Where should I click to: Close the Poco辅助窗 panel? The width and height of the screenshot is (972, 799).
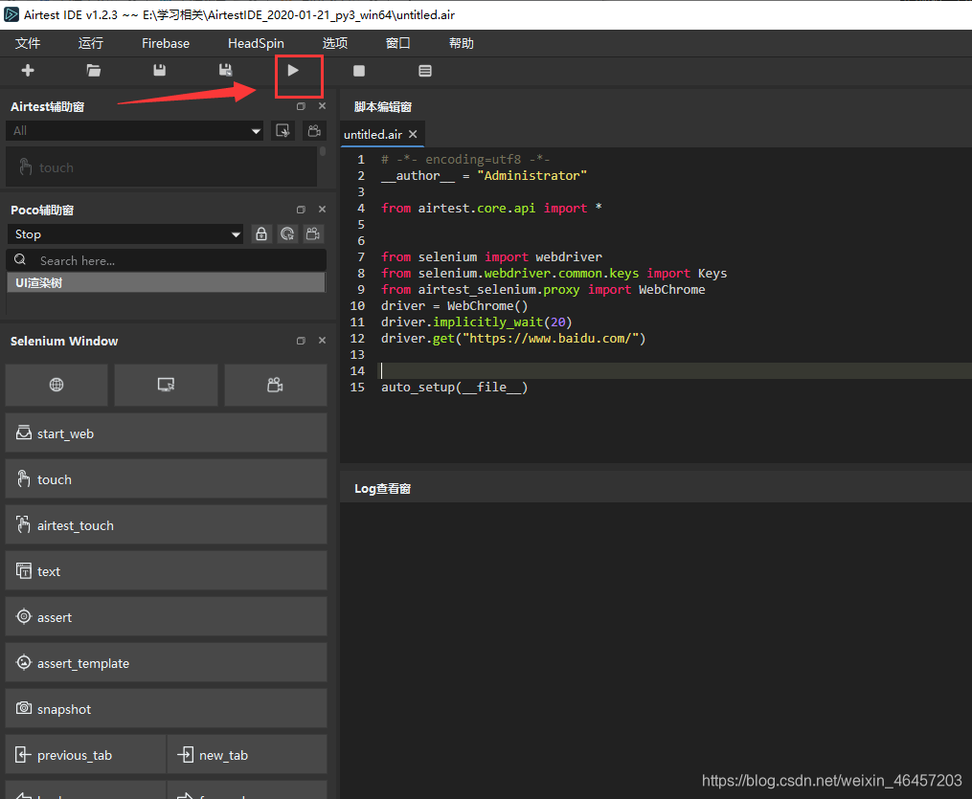tap(322, 210)
